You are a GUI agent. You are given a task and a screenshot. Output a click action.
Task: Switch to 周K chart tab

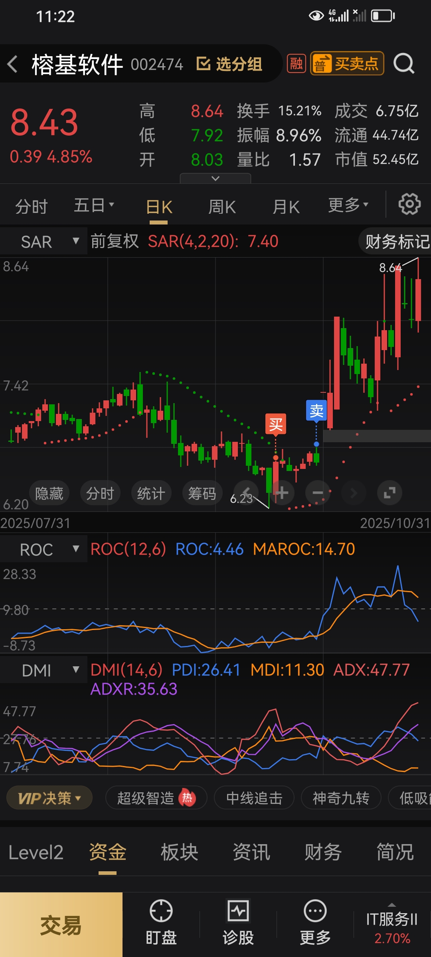click(222, 207)
